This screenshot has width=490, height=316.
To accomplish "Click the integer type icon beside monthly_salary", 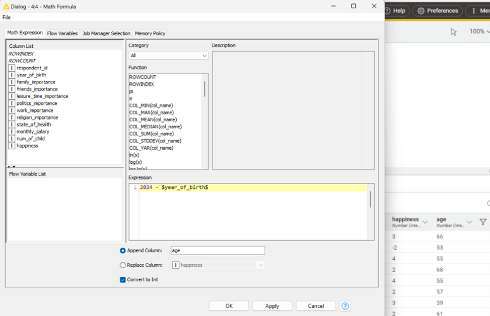I will coord(12,132).
